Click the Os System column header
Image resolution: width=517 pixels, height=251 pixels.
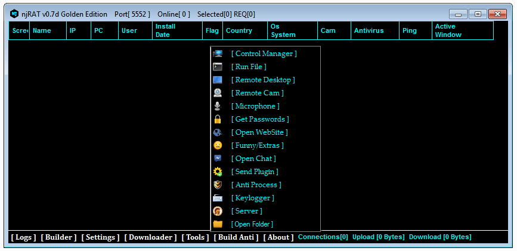(292, 30)
